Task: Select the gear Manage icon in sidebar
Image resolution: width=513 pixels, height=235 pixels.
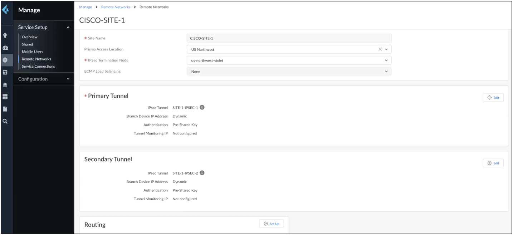Action: 5,60
